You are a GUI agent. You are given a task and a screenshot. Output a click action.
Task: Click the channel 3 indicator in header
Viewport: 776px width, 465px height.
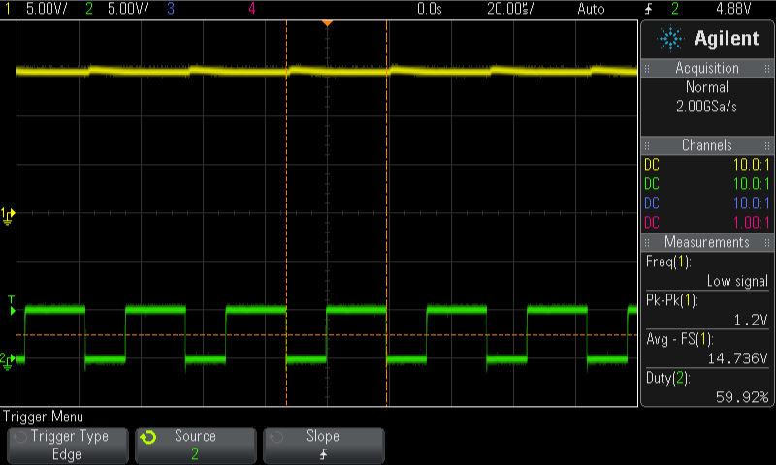click(x=171, y=9)
